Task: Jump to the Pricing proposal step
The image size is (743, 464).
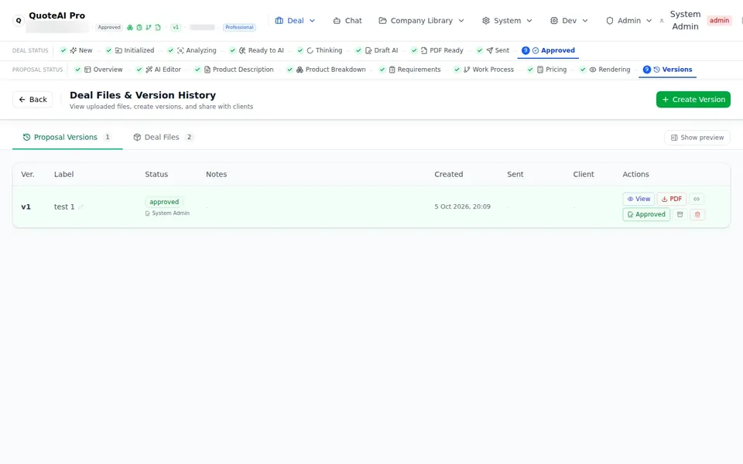Action: click(547, 70)
